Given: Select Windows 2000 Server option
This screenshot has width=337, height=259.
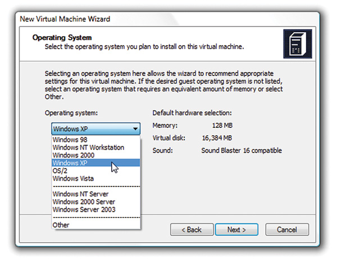Looking at the screenshot, I should click(96, 202).
